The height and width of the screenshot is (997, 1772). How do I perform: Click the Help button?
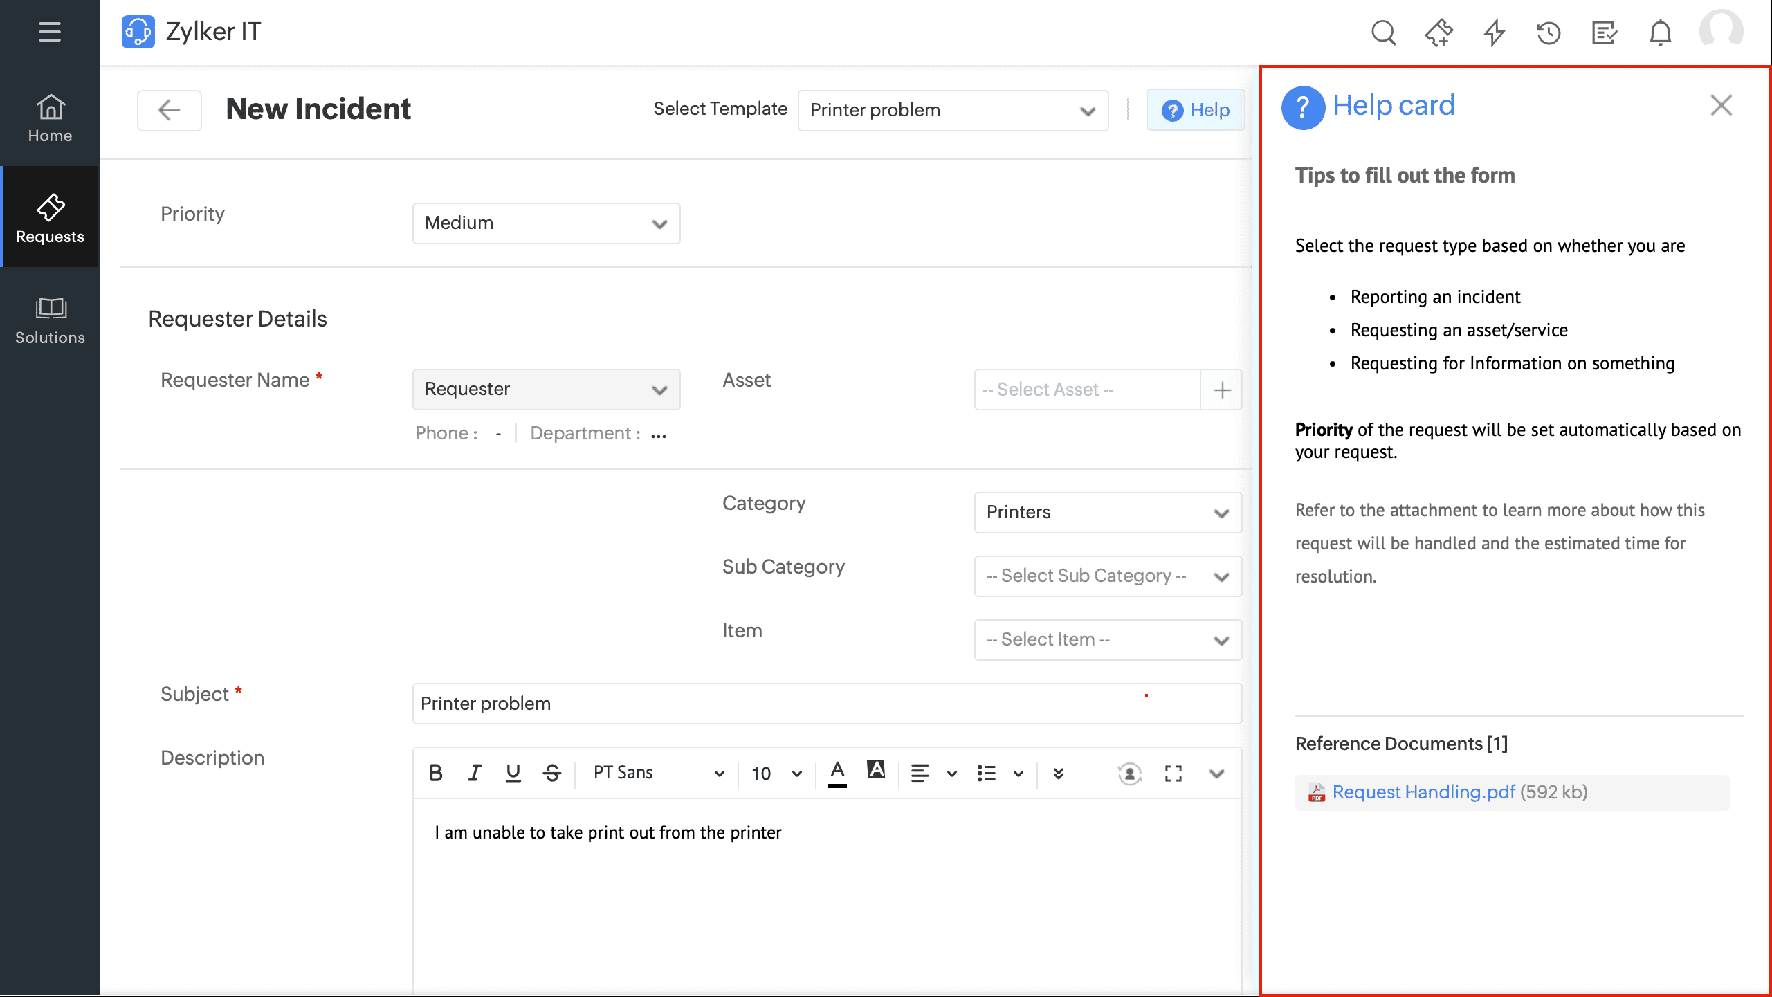point(1196,110)
